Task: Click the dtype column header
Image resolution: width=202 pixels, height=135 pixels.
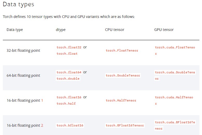Action: point(61,30)
